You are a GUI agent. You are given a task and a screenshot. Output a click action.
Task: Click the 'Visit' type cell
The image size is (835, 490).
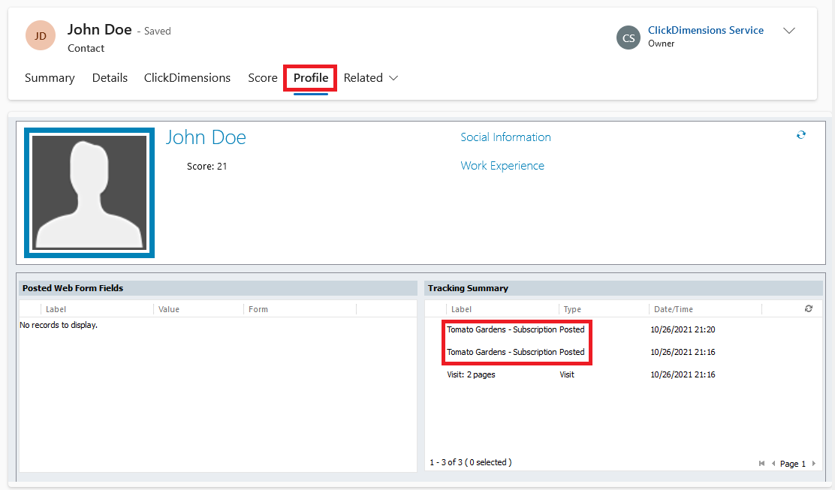[567, 374]
